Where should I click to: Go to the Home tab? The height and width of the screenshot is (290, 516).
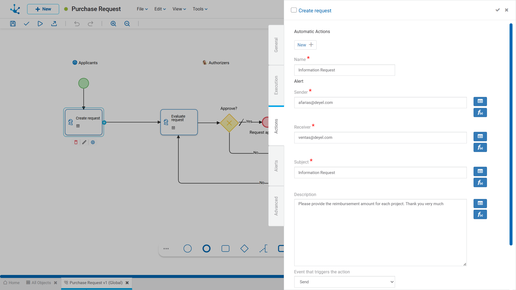tap(12, 283)
